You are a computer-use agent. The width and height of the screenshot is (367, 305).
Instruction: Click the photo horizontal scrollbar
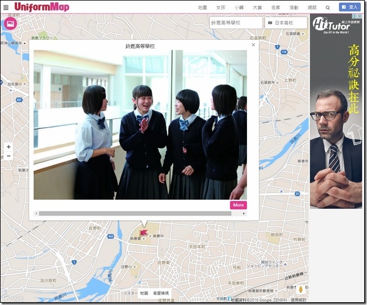[x=135, y=213]
